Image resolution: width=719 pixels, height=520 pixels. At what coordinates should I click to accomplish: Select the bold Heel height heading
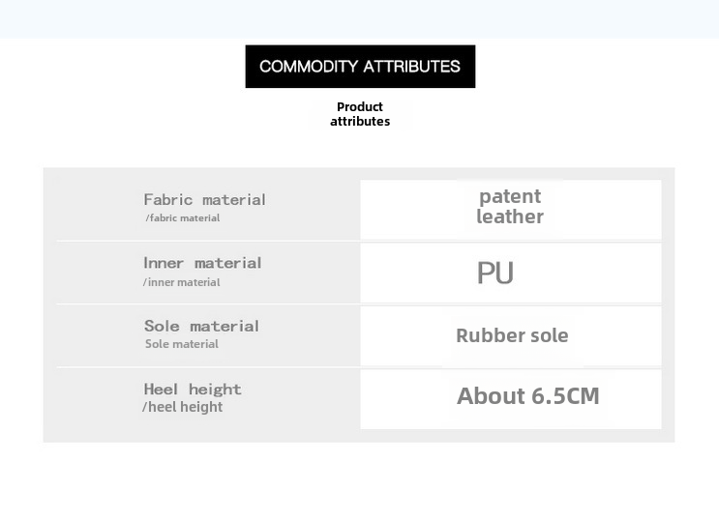[193, 390]
